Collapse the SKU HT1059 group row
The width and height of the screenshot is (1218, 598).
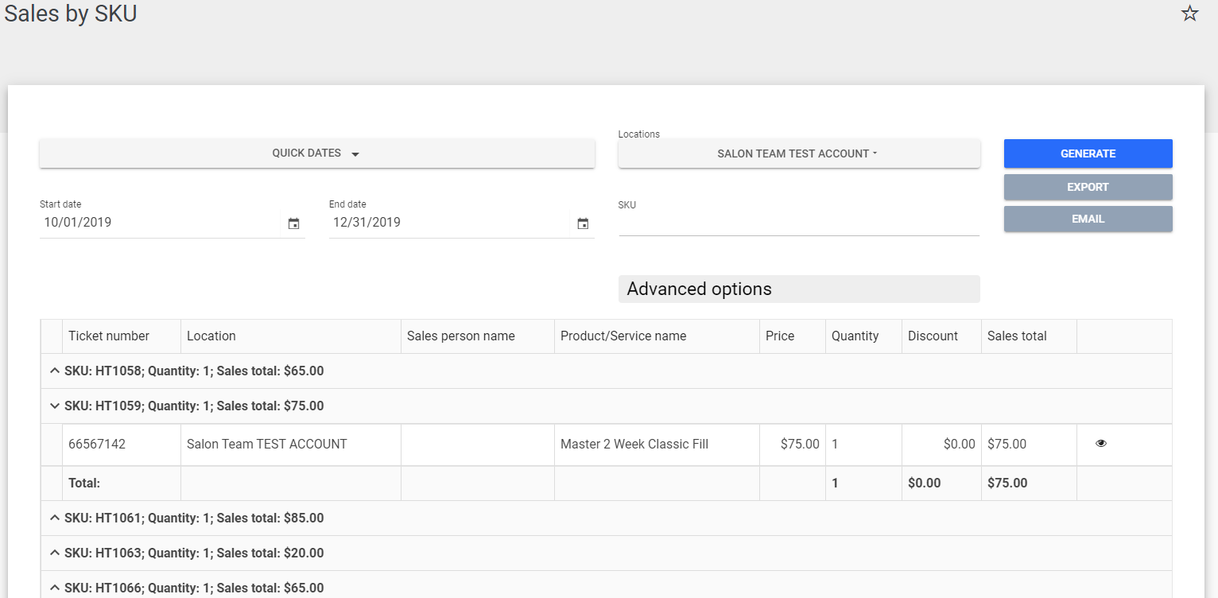click(x=55, y=406)
